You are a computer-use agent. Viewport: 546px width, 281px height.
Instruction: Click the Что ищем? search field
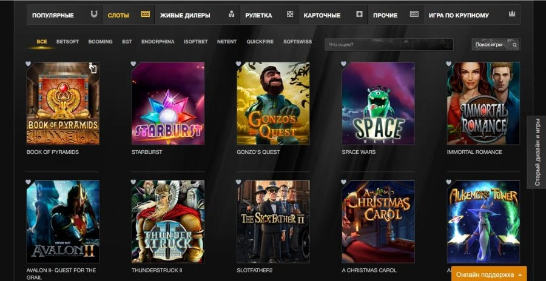point(388,45)
